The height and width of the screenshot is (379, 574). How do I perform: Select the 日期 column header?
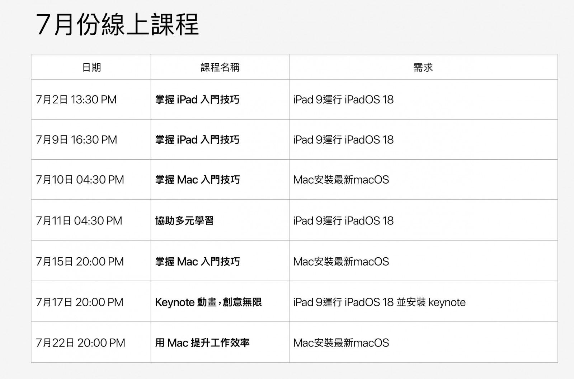click(91, 67)
